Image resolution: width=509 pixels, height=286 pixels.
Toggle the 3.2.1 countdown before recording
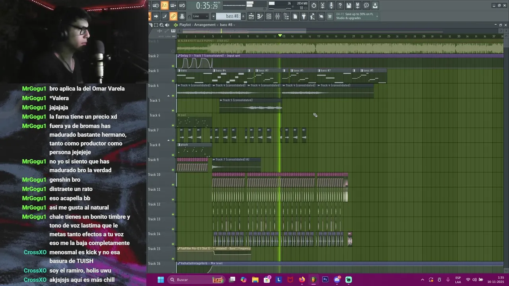pyautogui.click(x=164, y=5)
